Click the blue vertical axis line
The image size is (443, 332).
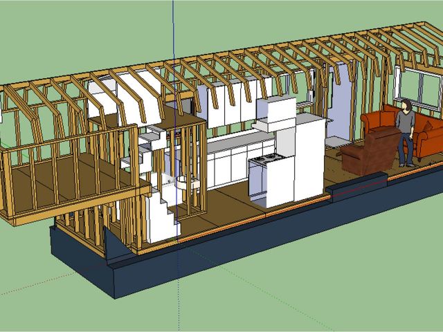pyautogui.click(x=173, y=28)
